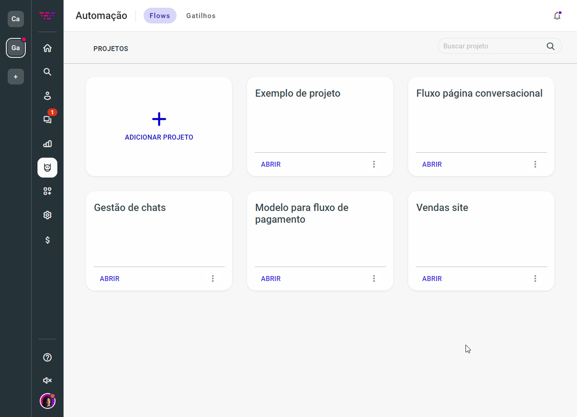
Task: Open Fluxo página conversacional via ABRIR
Action: point(432,164)
